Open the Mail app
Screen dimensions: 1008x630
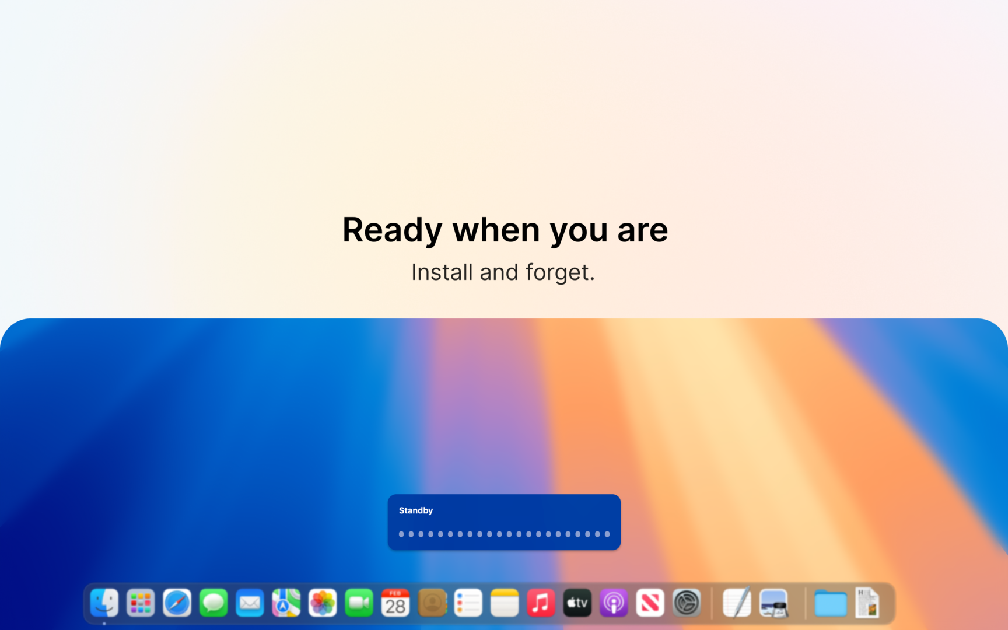[250, 603]
